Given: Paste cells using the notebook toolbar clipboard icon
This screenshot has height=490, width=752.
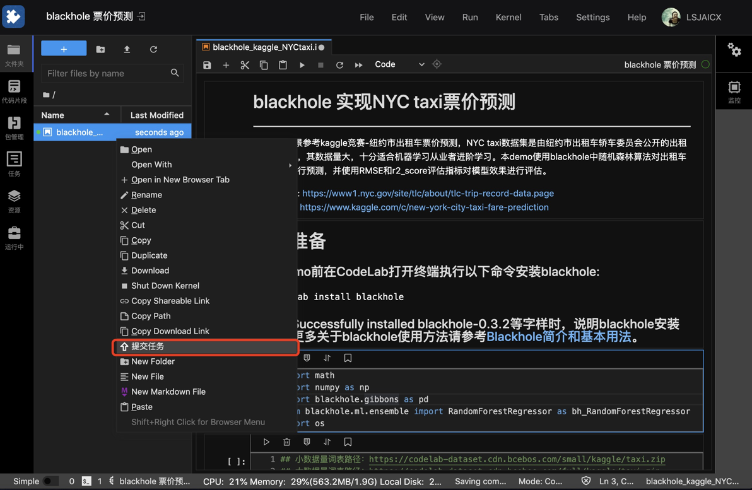Looking at the screenshot, I should click(283, 65).
